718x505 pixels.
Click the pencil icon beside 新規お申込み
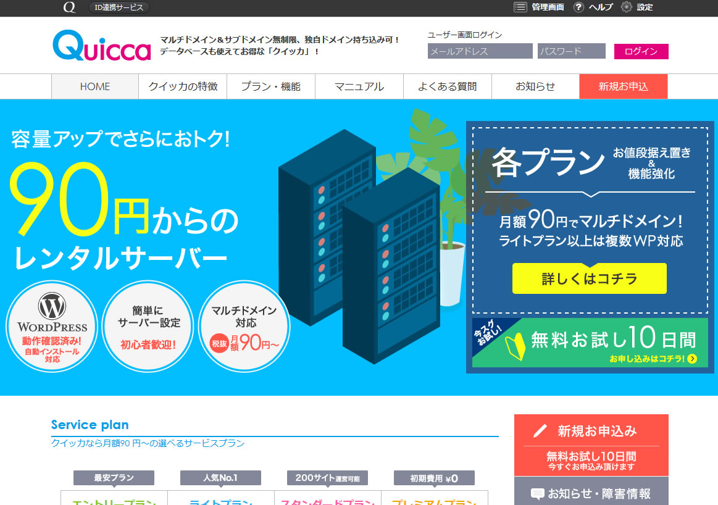[x=540, y=431]
